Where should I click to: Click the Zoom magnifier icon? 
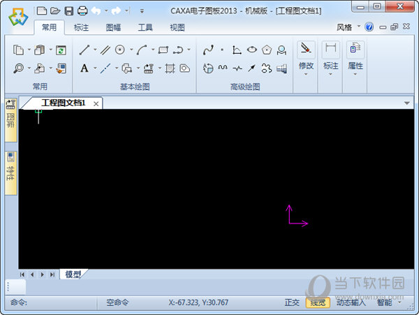(x=18, y=68)
